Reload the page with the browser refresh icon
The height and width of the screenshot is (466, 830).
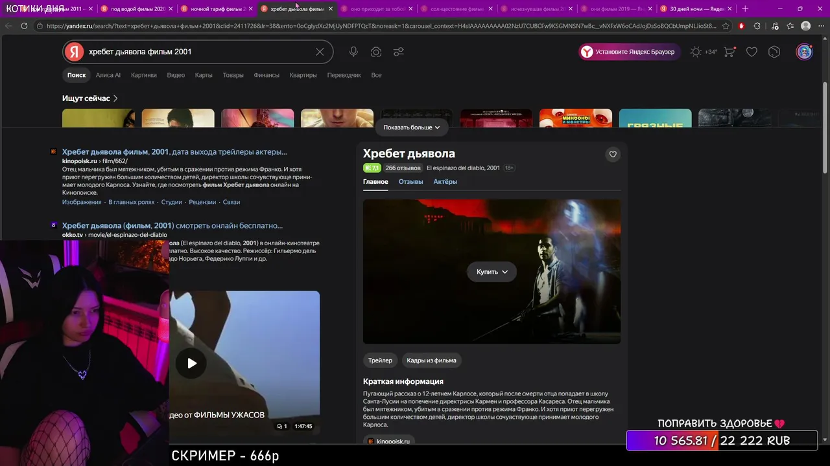(24, 26)
